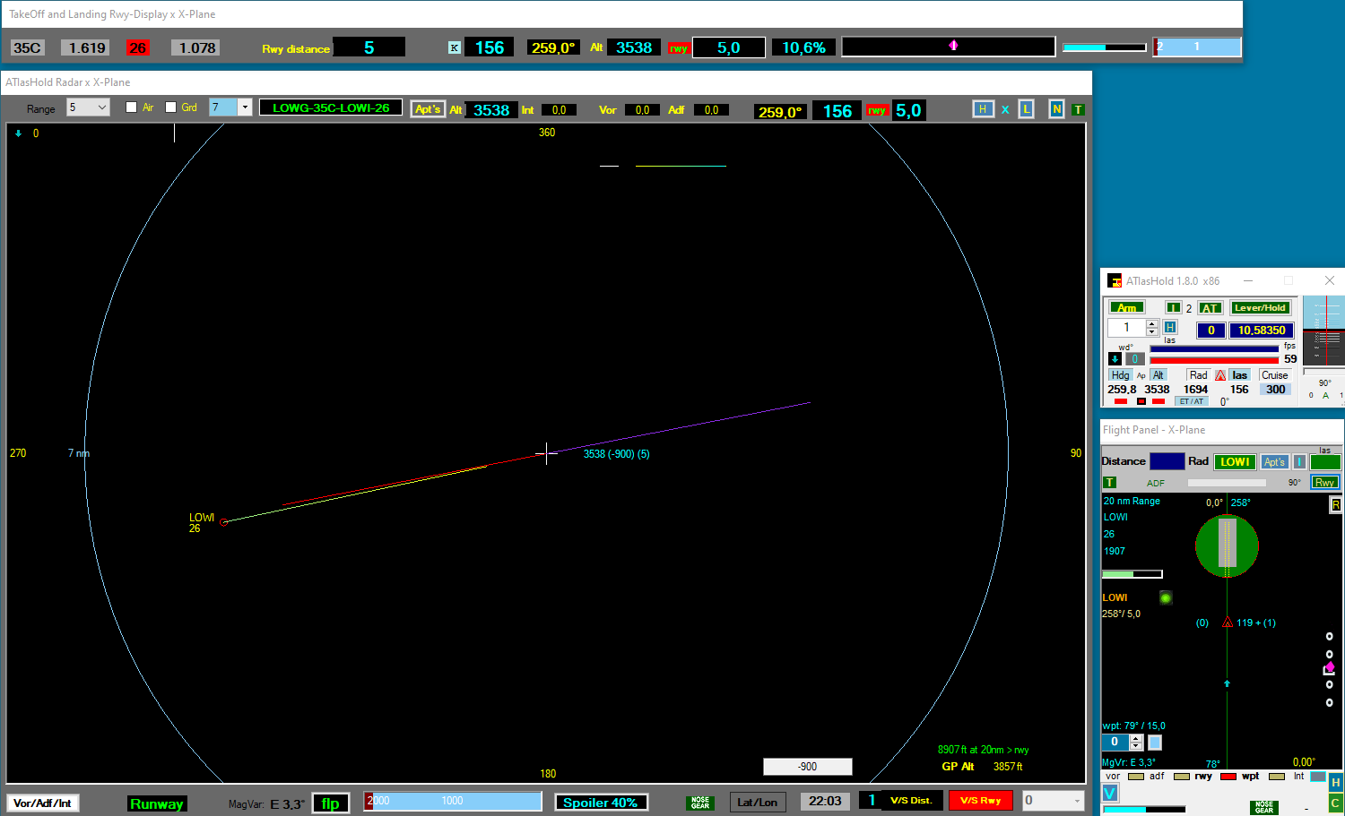The height and width of the screenshot is (816, 1345).
Task: Toggle the red rwy indicator in Flight Panel
Action: point(1228,777)
